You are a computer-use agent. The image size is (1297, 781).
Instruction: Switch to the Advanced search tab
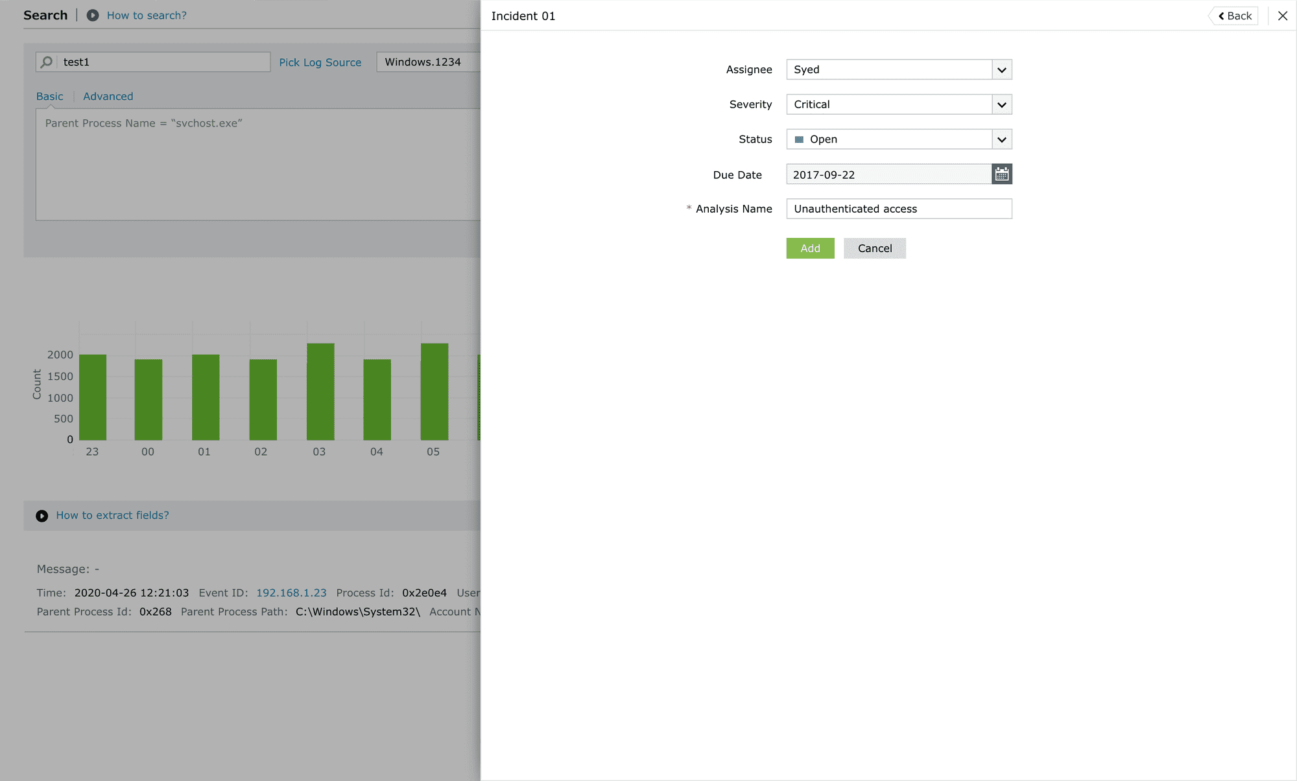108,97
